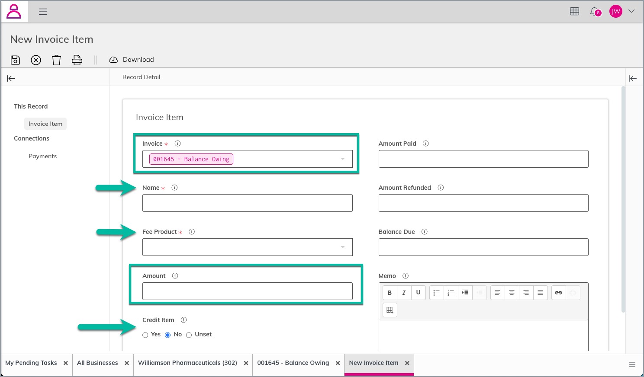Show info for Amount Paid field
This screenshot has width=644, height=377.
point(426,144)
